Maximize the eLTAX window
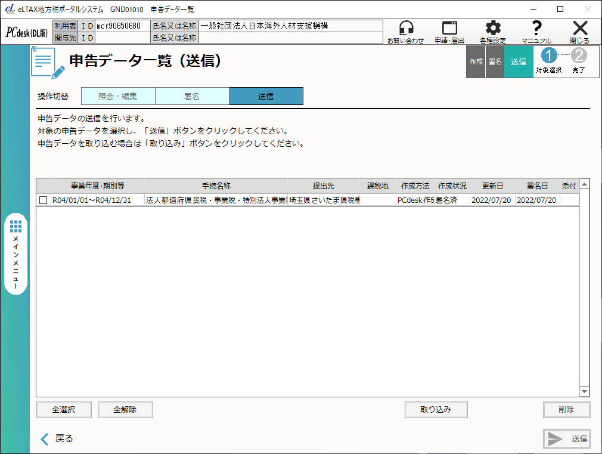Screen dimensions: 602x454 (x=560, y=9)
